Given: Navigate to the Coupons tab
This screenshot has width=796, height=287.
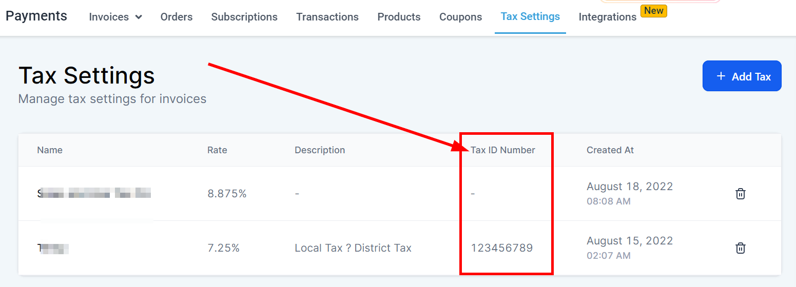Looking at the screenshot, I should pyautogui.click(x=460, y=17).
